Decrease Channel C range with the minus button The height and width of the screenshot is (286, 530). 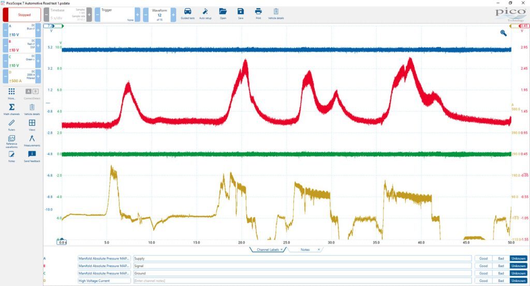pos(5,61)
